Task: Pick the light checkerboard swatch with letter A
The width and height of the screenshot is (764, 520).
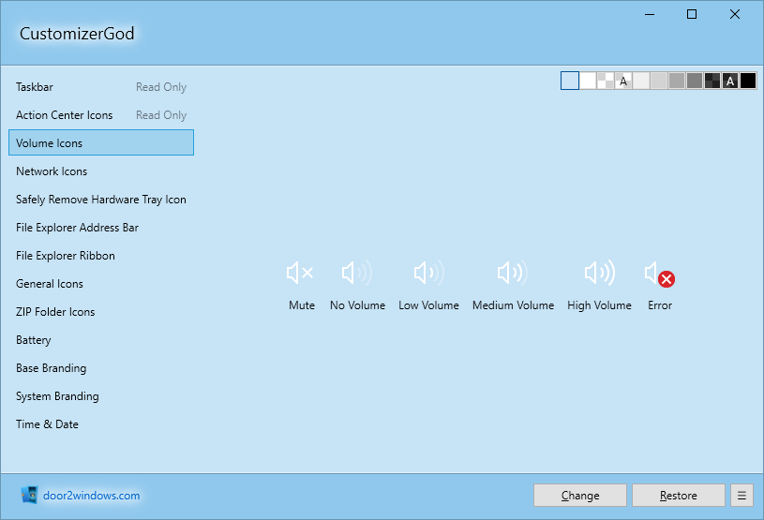Action: coord(623,81)
